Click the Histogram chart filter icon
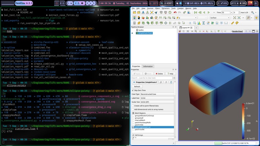Screen dimensions: 260x146 [199, 23]
